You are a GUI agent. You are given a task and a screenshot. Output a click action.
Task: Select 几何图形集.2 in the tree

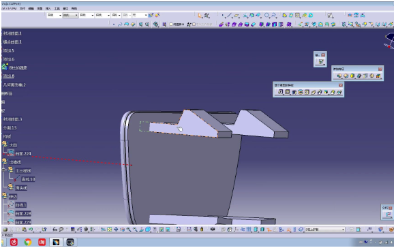(14, 85)
